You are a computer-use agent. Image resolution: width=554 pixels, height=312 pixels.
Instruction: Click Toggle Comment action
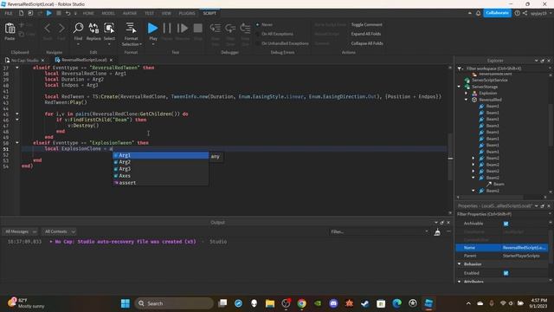click(367, 24)
